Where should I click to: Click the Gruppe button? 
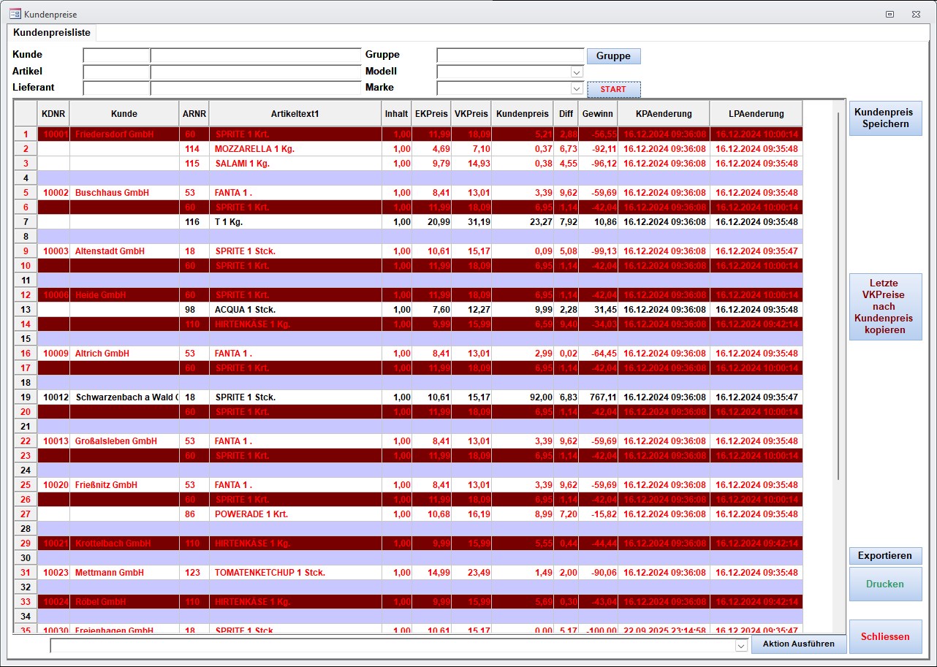613,56
